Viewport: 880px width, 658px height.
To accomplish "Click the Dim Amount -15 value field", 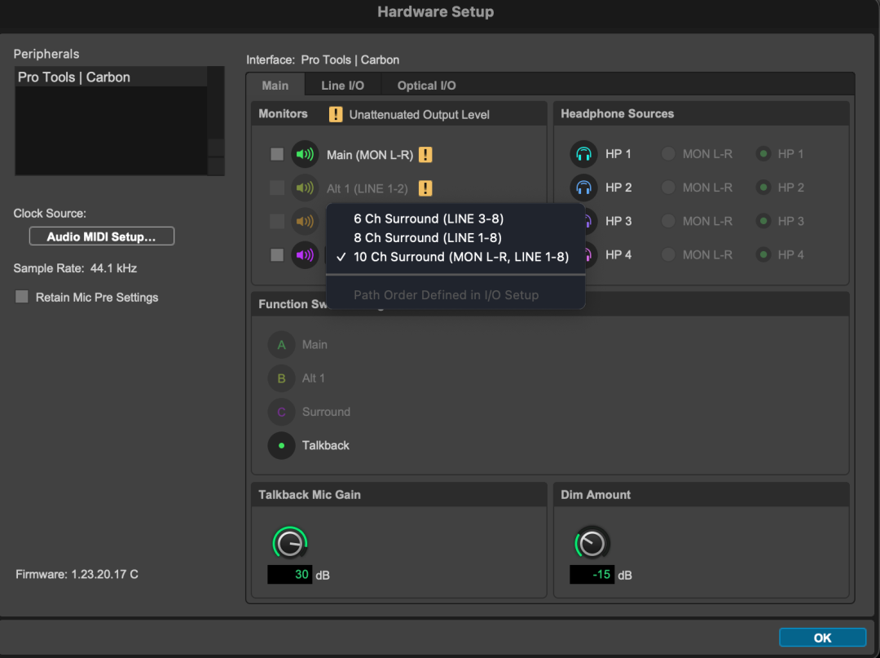I will point(592,574).
